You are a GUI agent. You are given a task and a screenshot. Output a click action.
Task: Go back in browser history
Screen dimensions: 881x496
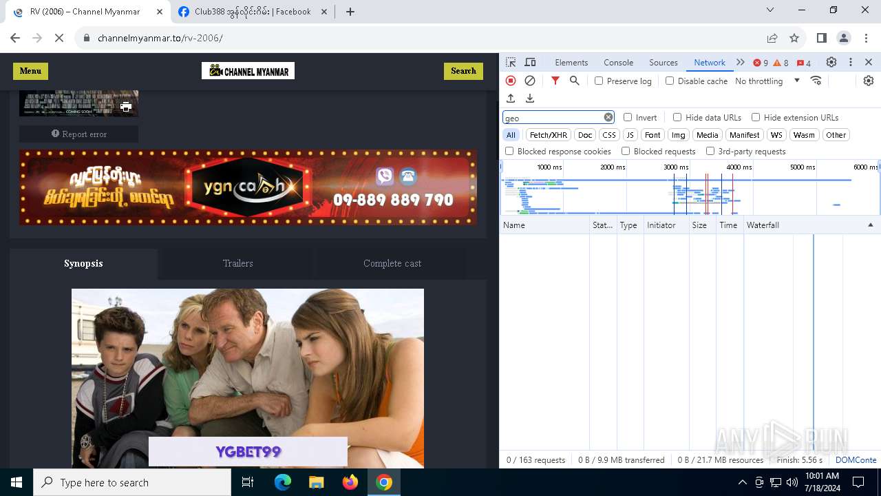[15, 38]
